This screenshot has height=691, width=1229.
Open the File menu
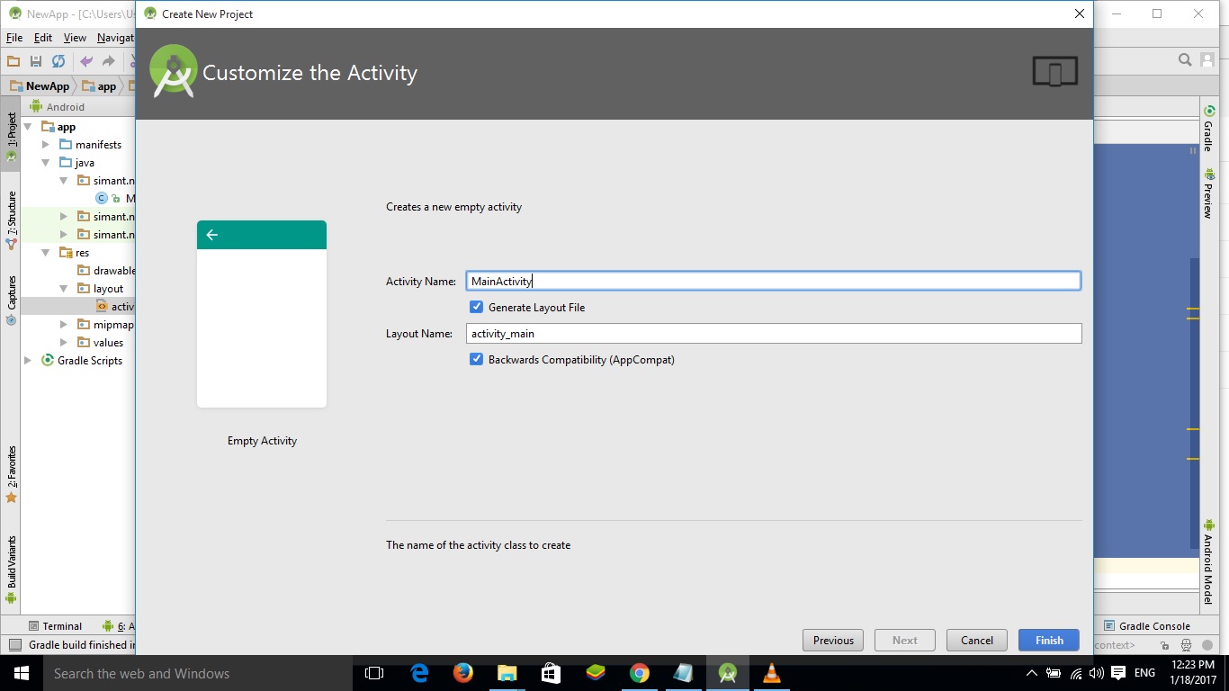pyautogui.click(x=13, y=38)
